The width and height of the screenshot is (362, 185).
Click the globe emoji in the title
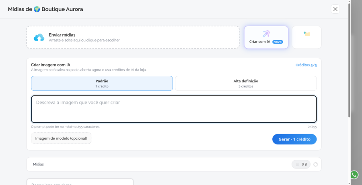pos(37,9)
